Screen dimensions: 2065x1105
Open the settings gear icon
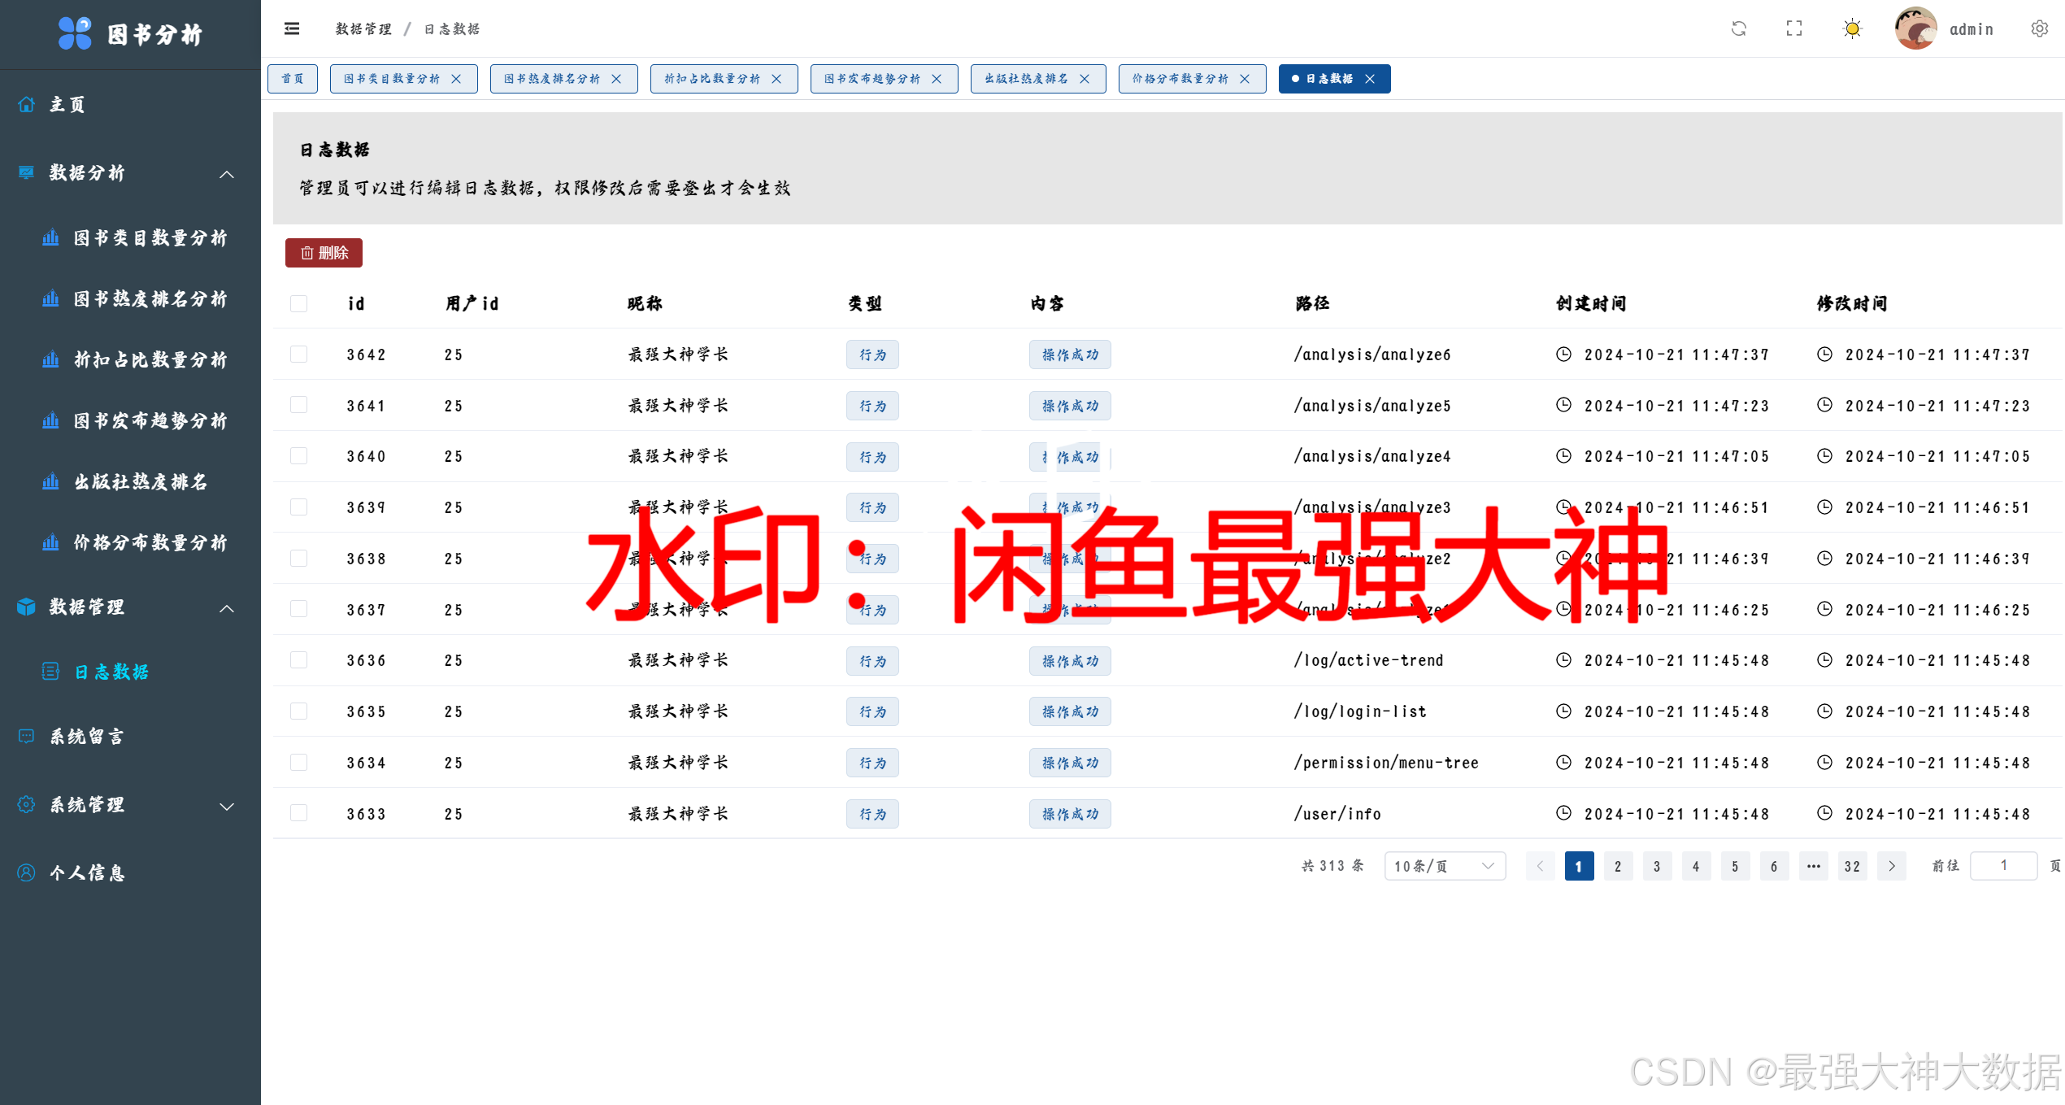click(x=2039, y=29)
